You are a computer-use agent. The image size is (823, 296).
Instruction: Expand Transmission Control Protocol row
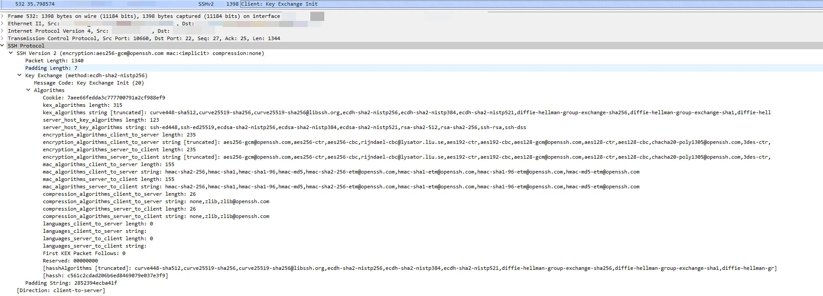click(2, 38)
